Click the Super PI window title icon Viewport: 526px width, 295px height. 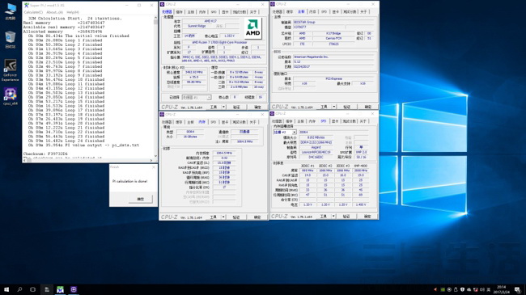(26, 5)
